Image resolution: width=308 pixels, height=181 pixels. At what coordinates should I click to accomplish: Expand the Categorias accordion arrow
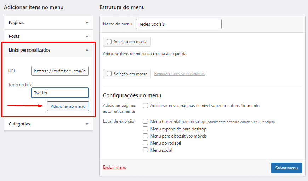click(x=87, y=124)
